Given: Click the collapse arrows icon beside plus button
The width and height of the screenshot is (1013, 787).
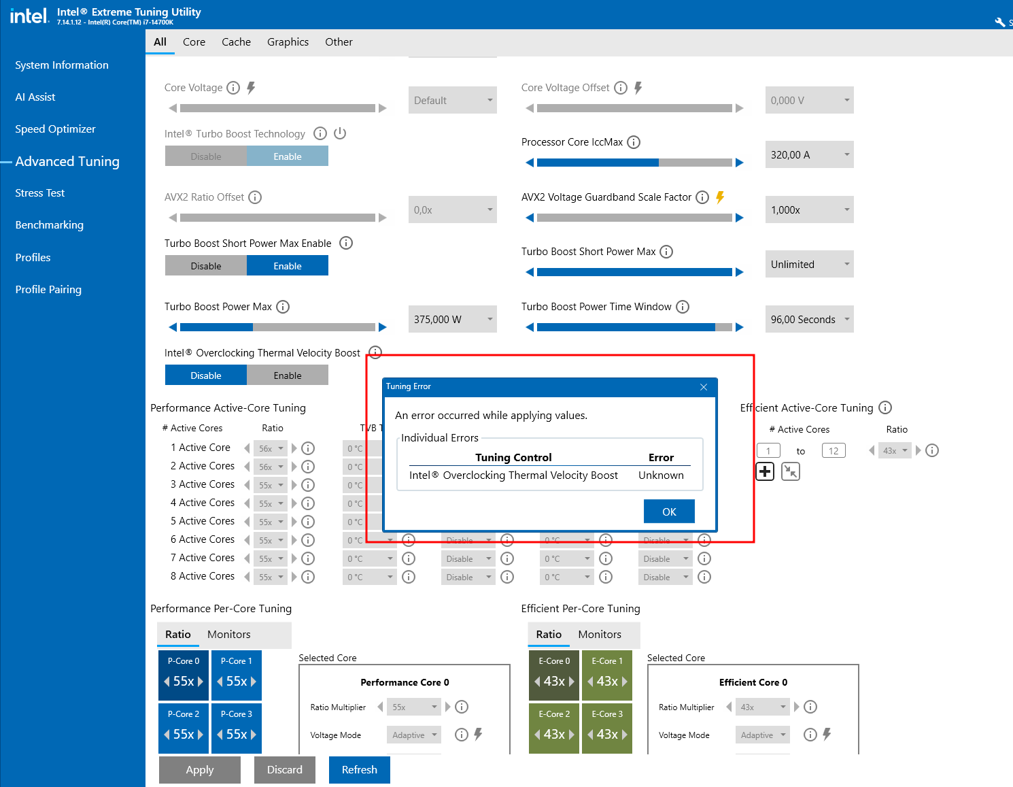Looking at the screenshot, I should tap(791, 471).
